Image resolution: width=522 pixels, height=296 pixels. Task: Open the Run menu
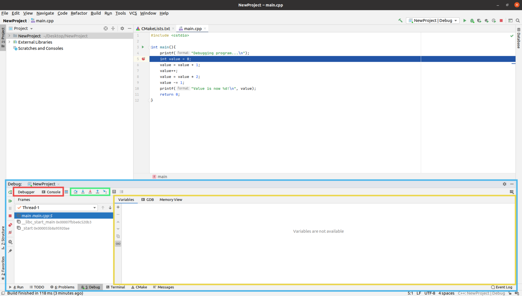[108, 13]
